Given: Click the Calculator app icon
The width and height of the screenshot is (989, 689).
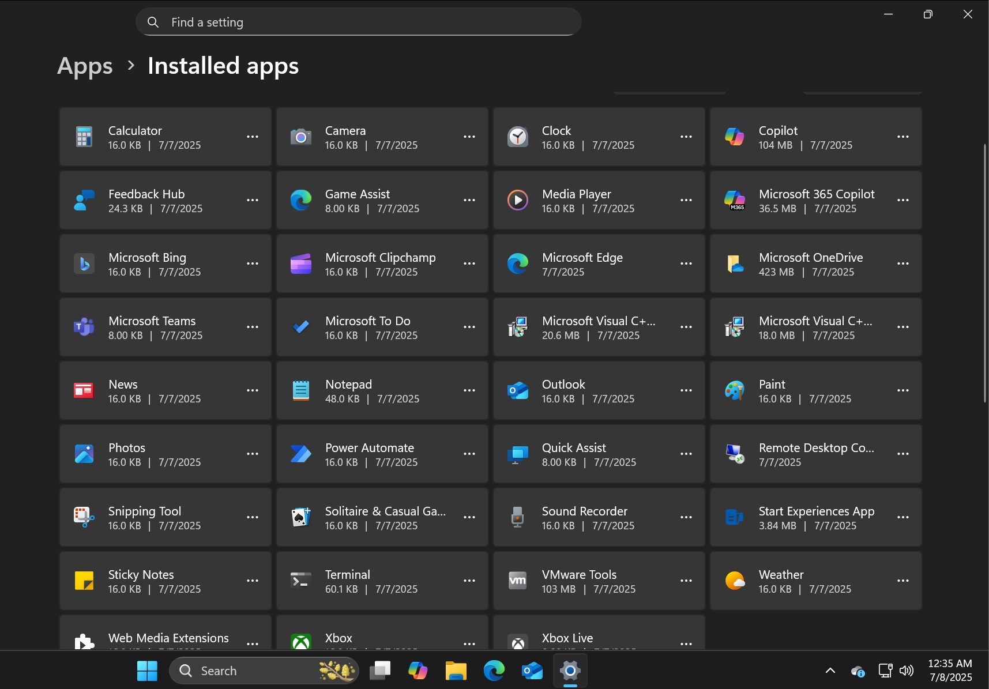Looking at the screenshot, I should (84, 137).
